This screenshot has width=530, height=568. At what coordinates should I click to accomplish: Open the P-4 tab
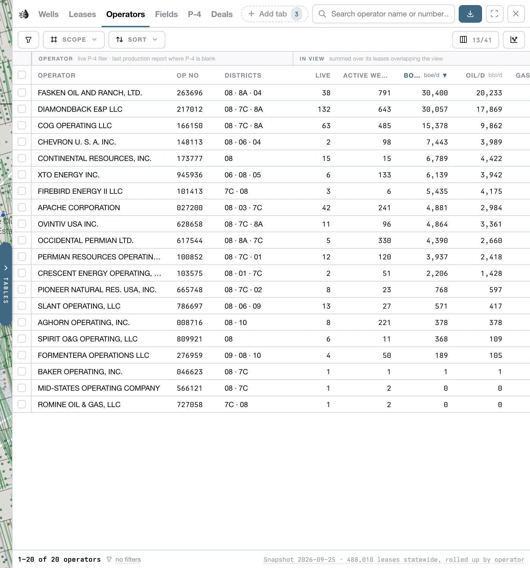point(194,14)
